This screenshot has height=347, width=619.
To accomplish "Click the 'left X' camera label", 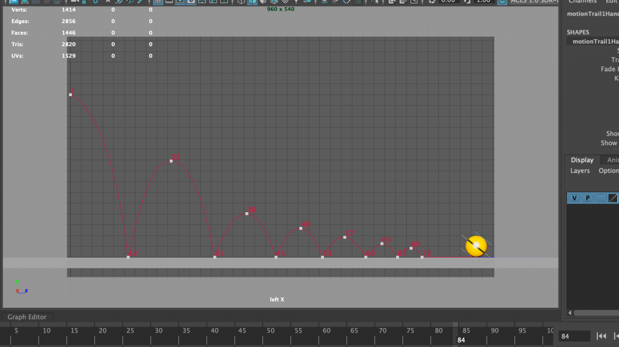I will coord(277,300).
